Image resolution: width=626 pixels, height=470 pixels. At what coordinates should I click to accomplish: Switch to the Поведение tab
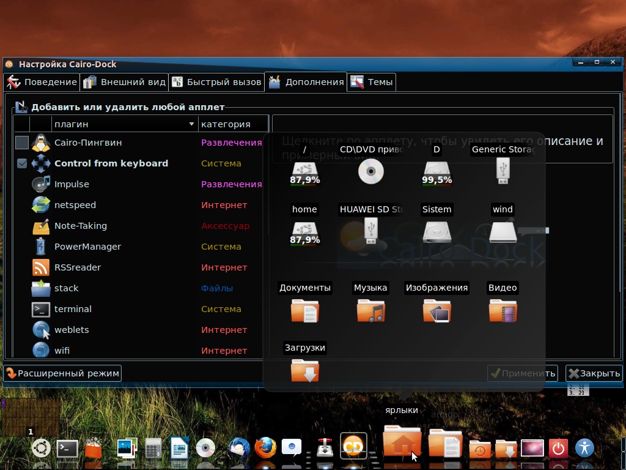coord(42,82)
